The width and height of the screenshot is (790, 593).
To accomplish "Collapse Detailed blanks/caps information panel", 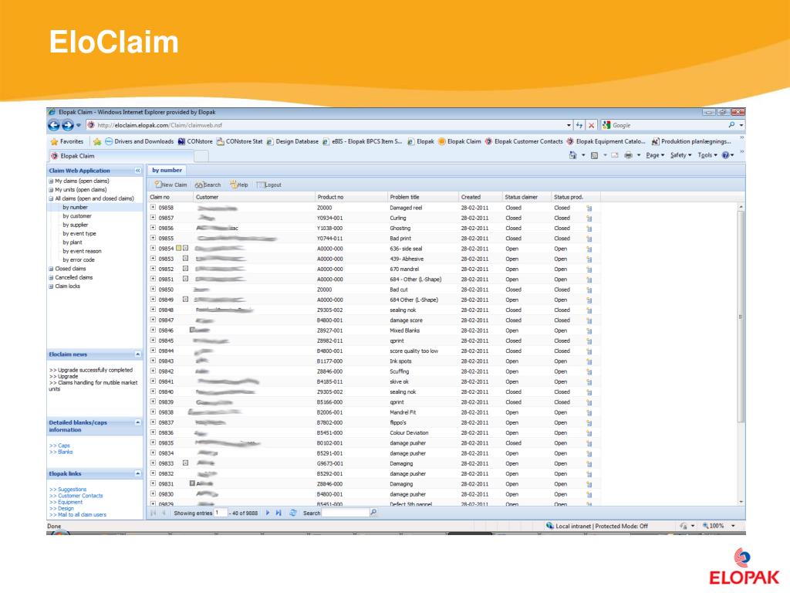I will click(x=137, y=422).
